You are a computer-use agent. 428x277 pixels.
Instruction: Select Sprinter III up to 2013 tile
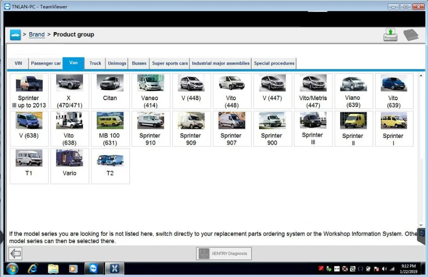pyautogui.click(x=29, y=91)
